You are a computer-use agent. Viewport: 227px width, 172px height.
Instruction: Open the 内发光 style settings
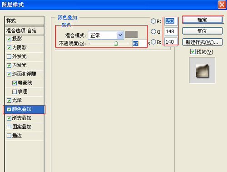(x=20, y=65)
